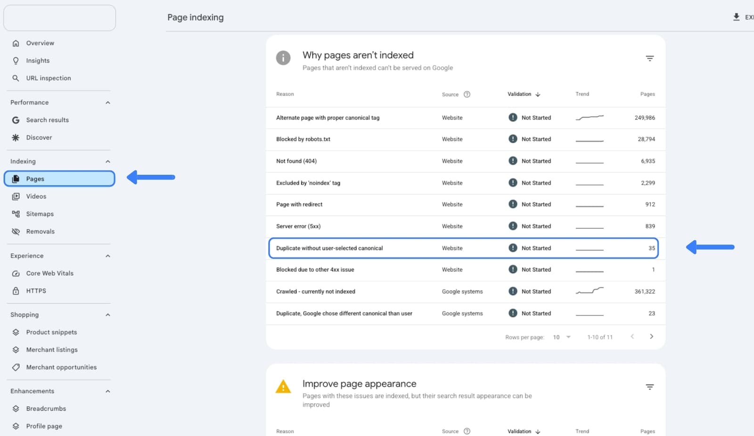Go to previous page of results arrow
Viewport: 754px width, 436px height.
point(632,337)
